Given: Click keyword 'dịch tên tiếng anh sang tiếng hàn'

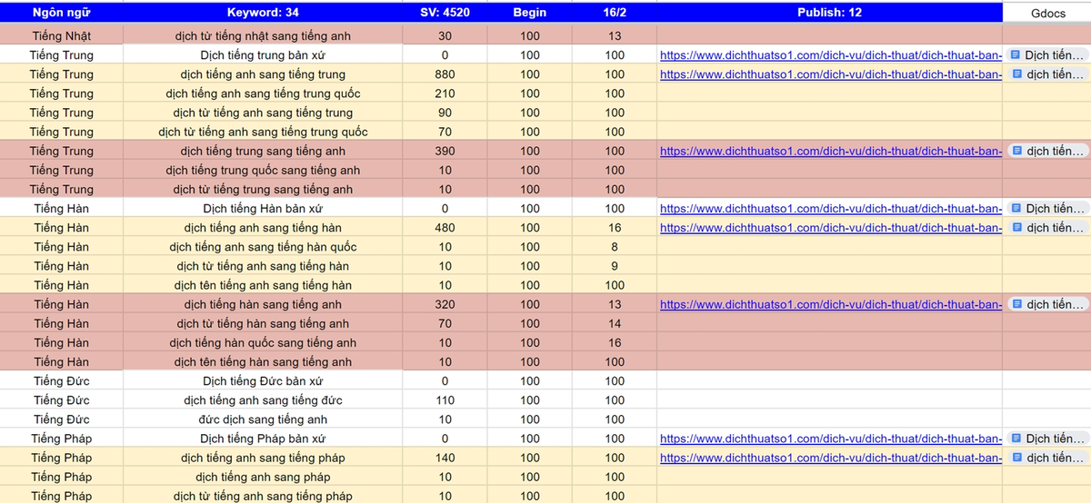Looking at the screenshot, I should tap(263, 285).
